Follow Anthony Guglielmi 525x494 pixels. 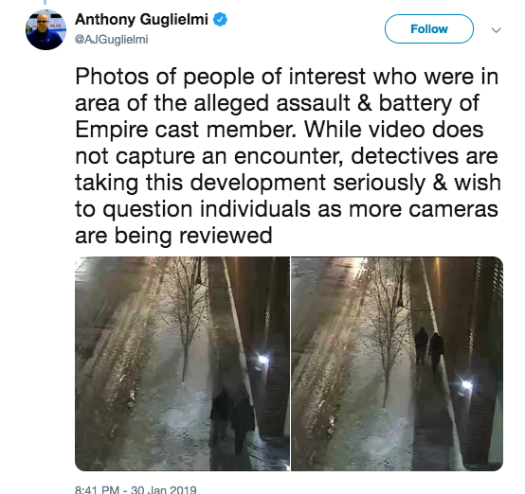click(429, 28)
